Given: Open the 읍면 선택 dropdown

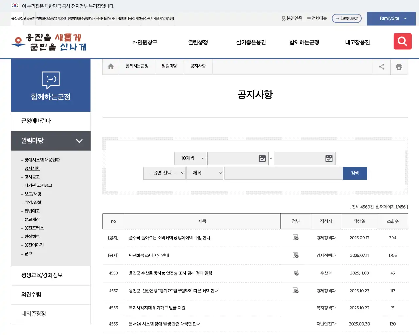Looking at the screenshot, I should pos(164,173).
